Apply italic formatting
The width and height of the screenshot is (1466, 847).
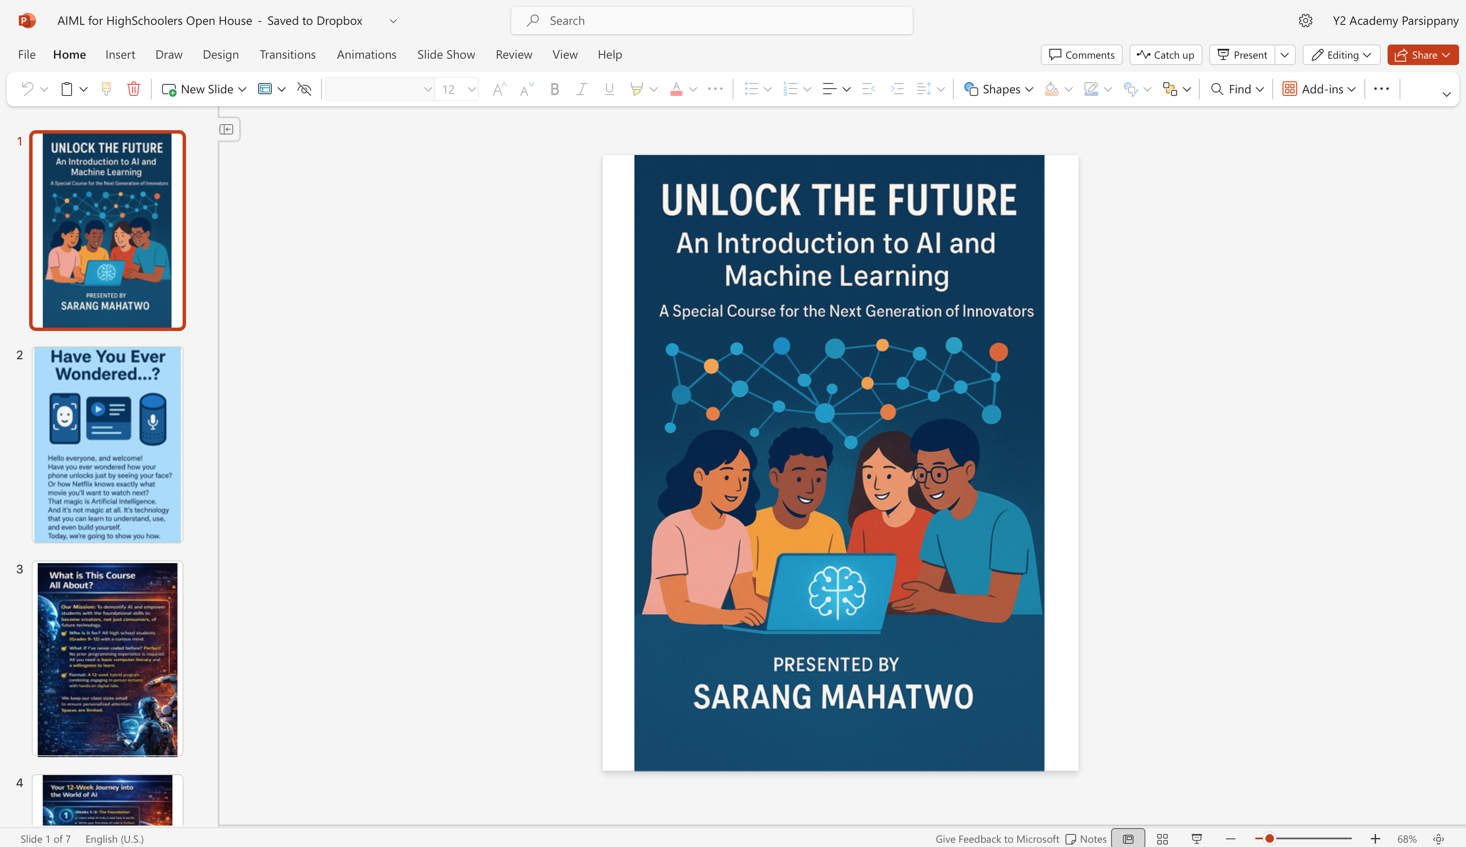point(581,89)
